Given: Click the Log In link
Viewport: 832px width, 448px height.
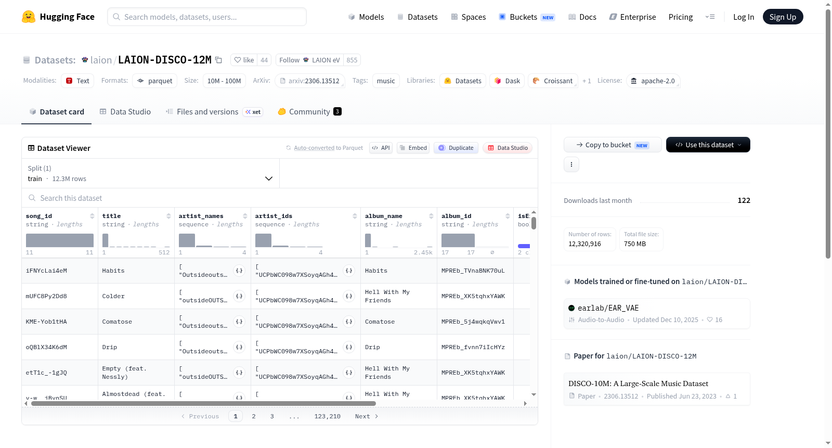Looking at the screenshot, I should click(744, 17).
